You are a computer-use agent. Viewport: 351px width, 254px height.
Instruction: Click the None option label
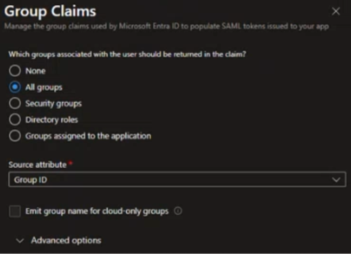click(35, 71)
